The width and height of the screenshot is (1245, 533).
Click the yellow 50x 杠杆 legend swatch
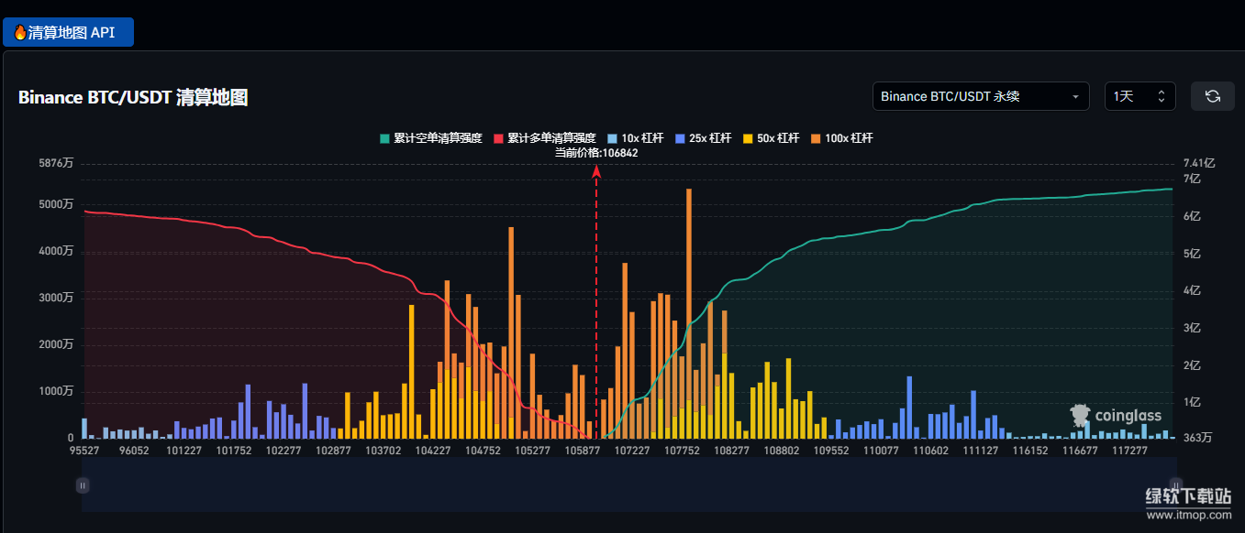[x=748, y=138]
